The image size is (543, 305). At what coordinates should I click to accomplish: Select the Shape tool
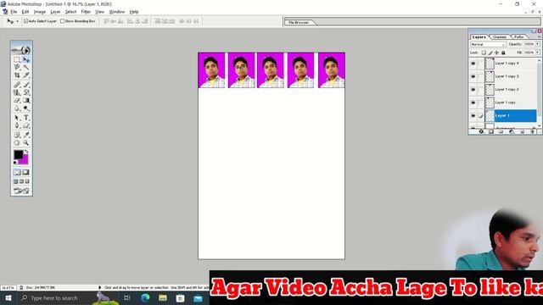(x=26, y=125)
